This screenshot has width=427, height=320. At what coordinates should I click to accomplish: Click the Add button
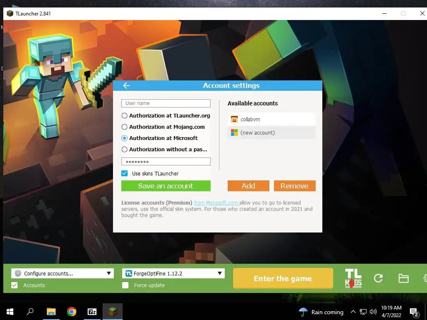[x=249, y=186]
